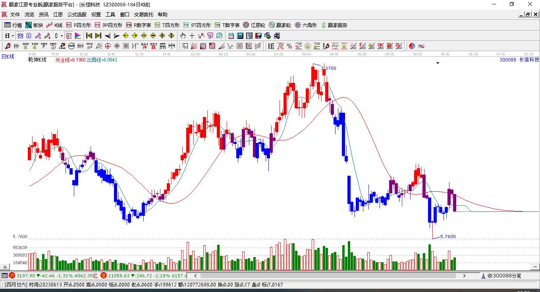Image resolution: width=540 pixels, height=292 pixels.
Task: Open the 资讯 menu
Action: pos(44,15)
